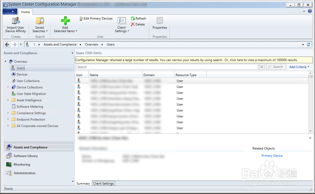Open workspace pane options arrow
The image size is (315, 194).
[x=72, y=181]
